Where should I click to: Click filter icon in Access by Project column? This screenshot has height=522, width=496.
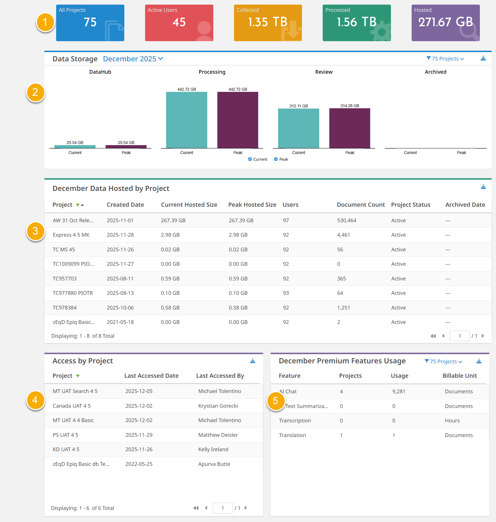[77, 376]
